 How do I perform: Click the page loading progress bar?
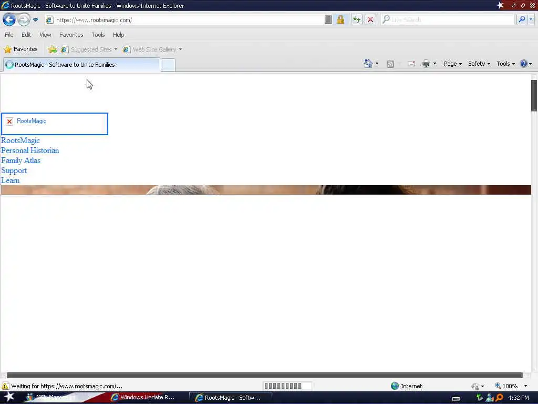[287, 386]
